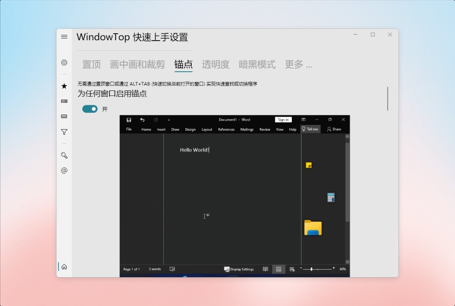
Task: Click the zoom slider in Word status bar
Action: (x=317, y=269)
